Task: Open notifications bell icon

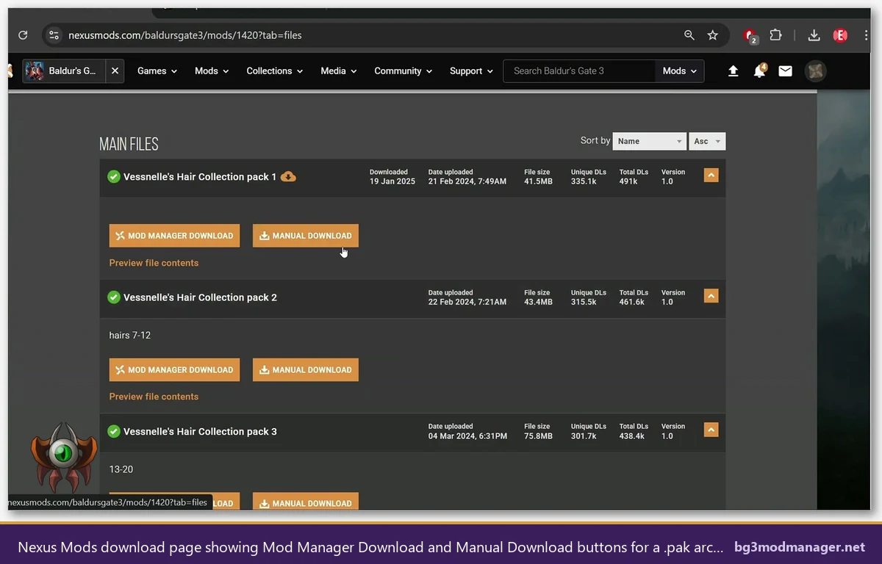Action: tap(759, 71)
